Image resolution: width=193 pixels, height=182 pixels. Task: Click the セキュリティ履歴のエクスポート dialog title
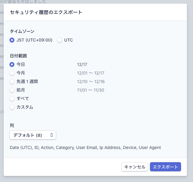(x=46, y=13)
